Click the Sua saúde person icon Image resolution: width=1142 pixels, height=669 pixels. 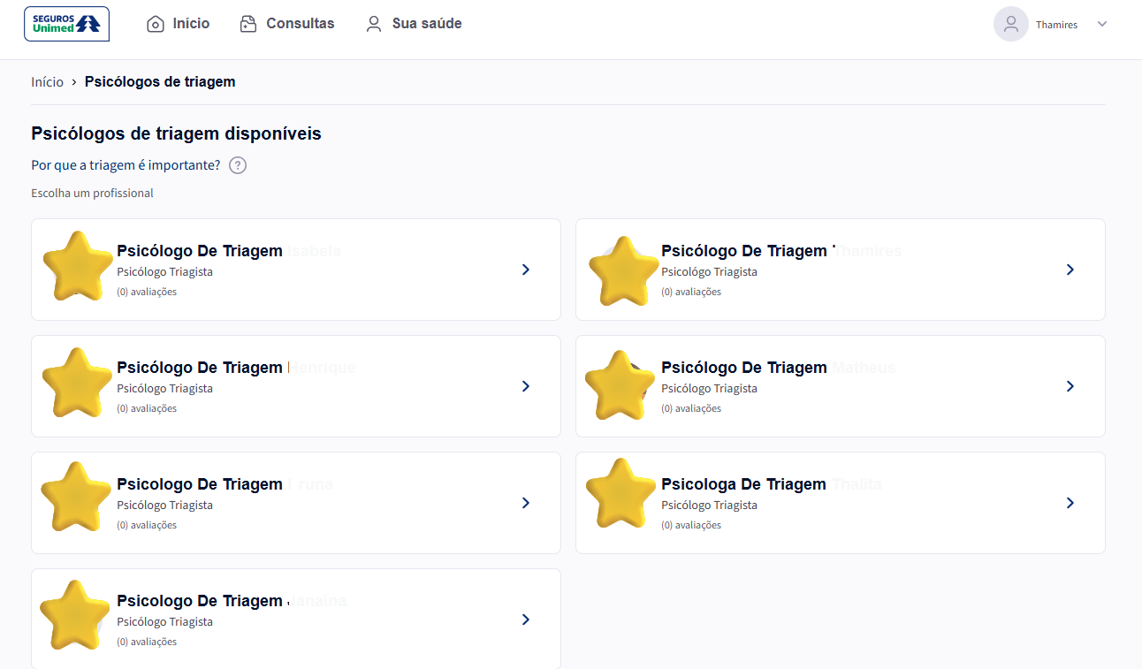(374, 24)
